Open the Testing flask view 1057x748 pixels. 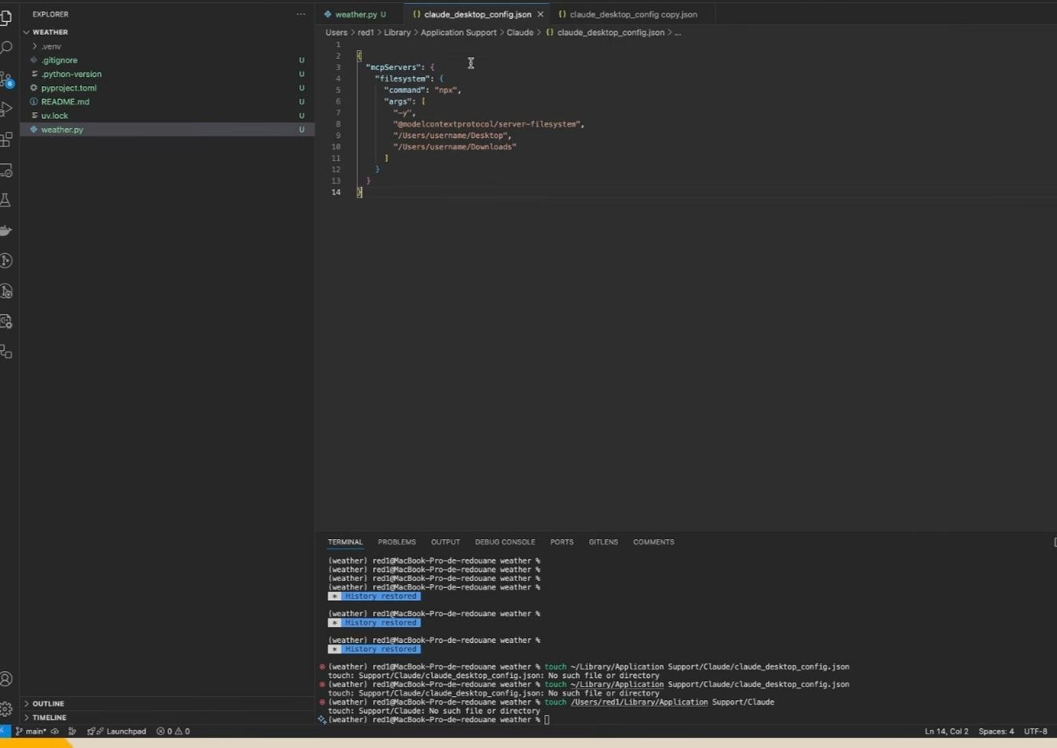(6, 200)
